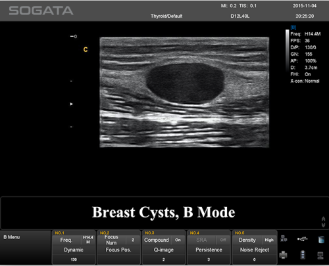Viewport: 329px width, 266px height.
Task: Click the NO.5 label
Action: (240, 233)
